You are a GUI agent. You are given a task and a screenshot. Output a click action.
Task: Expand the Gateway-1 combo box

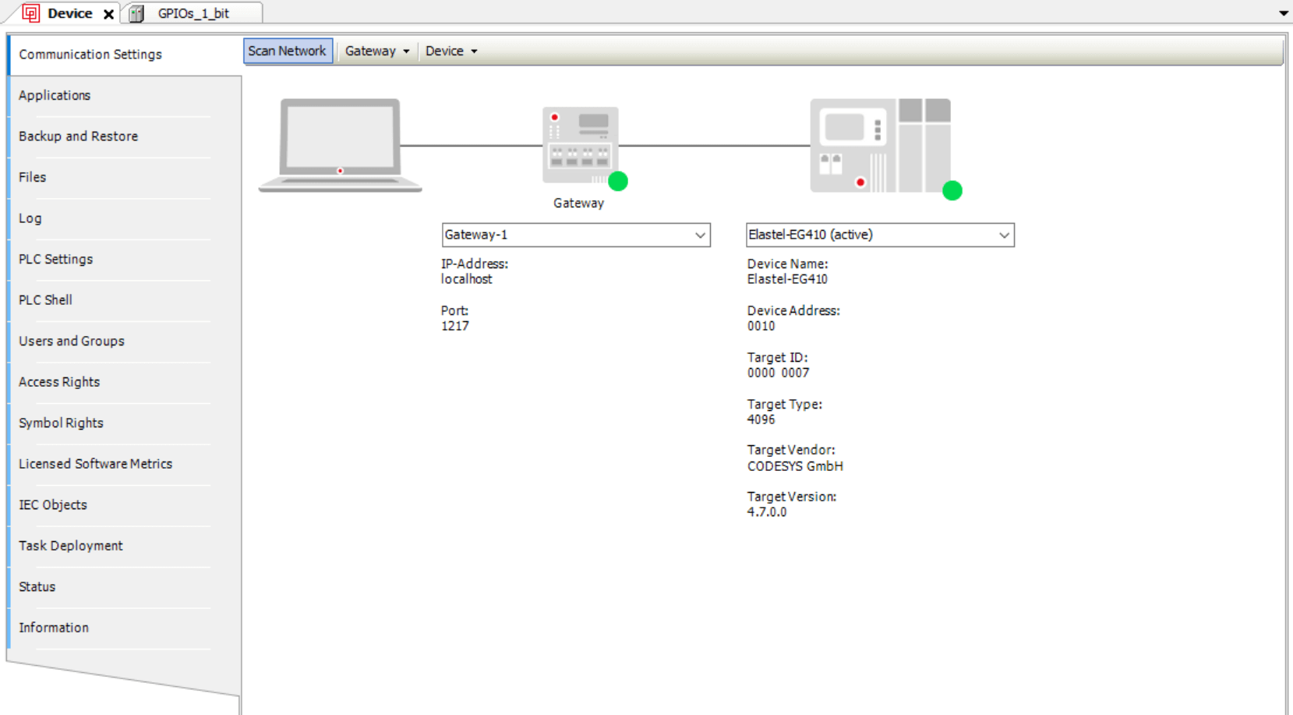699,235
